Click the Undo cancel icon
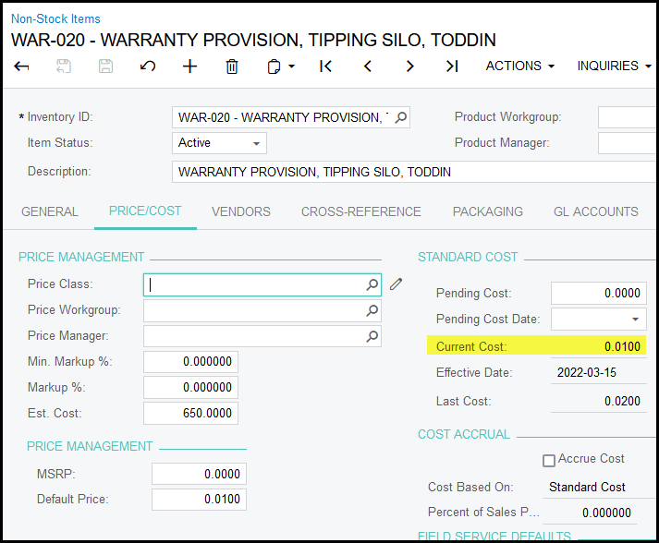 (x=148, y=66)
